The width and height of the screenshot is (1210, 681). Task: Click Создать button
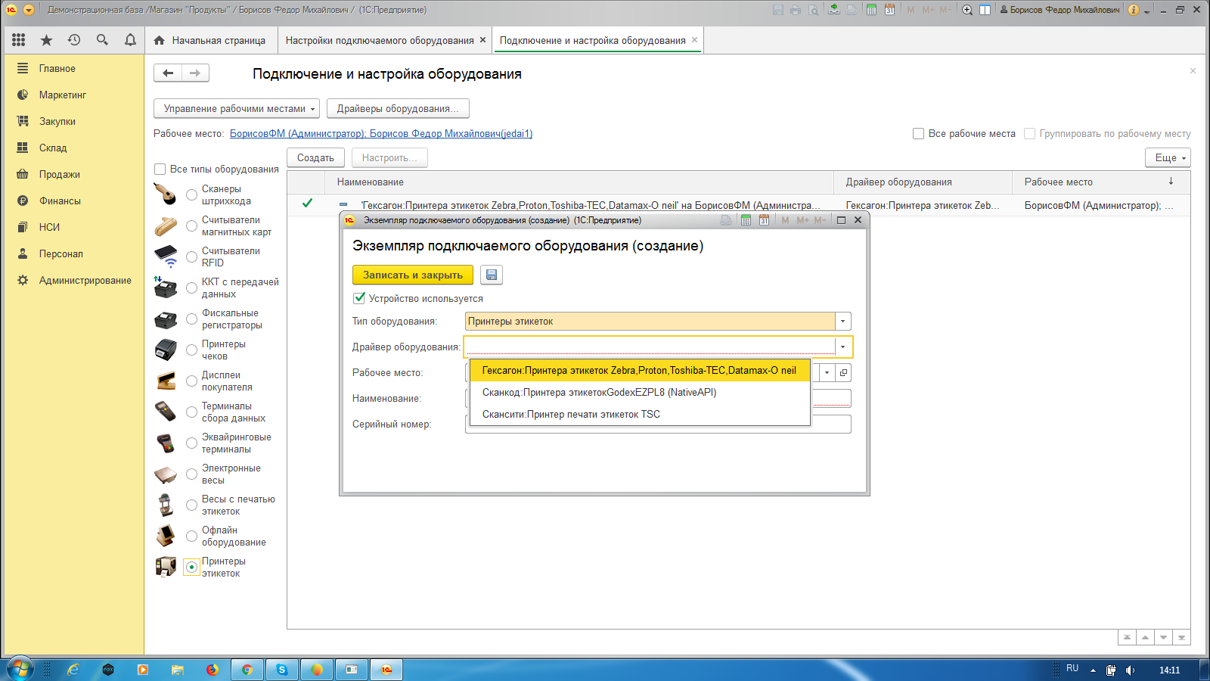click(315, 157)
